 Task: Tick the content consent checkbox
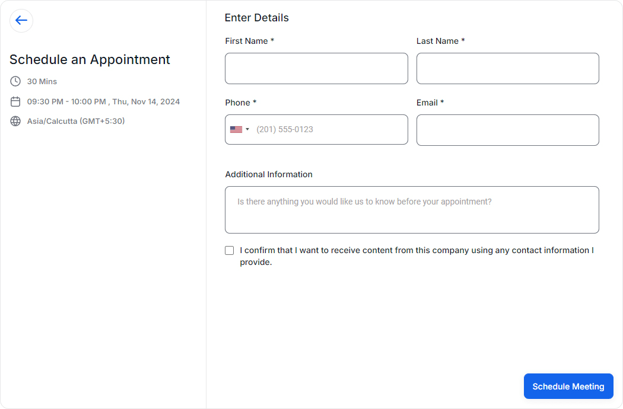[x=230, y=251]
